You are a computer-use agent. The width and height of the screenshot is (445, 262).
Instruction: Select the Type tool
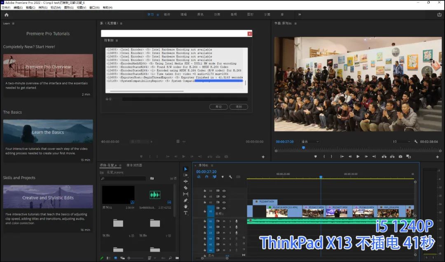[x=185, y=213]
